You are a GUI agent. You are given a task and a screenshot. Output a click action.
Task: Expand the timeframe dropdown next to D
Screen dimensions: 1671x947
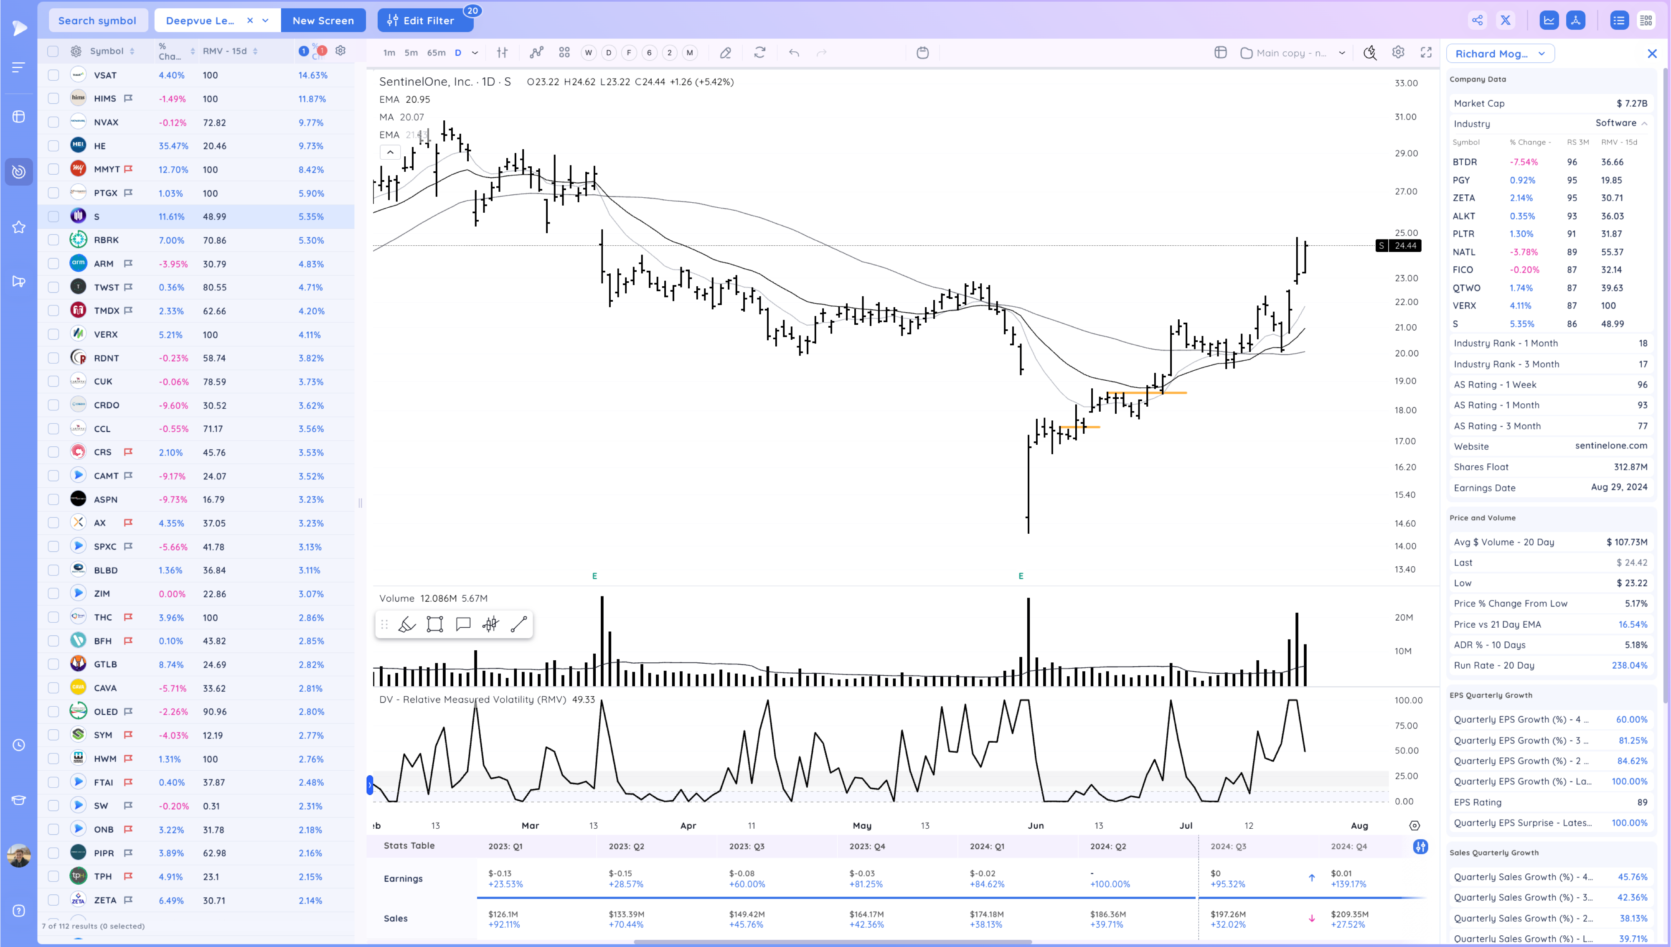tap(475, 53)
